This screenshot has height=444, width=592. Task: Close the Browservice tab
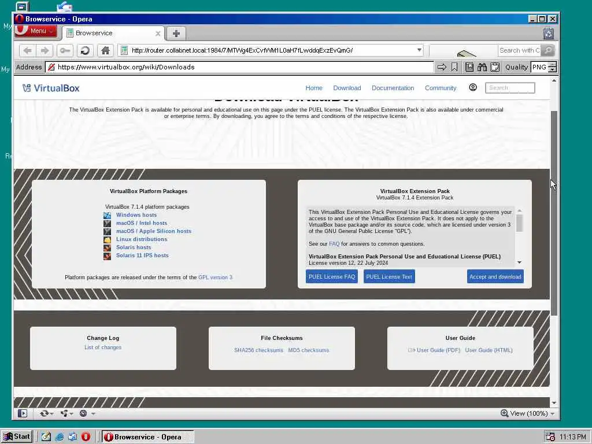tap(158, 34)
